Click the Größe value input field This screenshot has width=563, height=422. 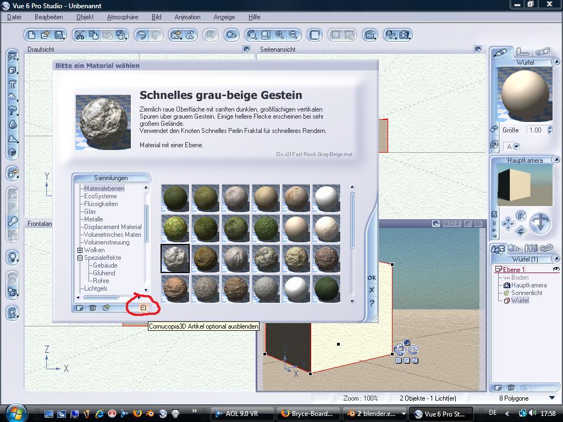click(536, 130)
